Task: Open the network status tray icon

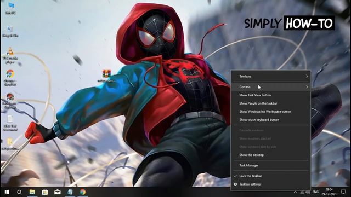Action: tap(302, 192)
